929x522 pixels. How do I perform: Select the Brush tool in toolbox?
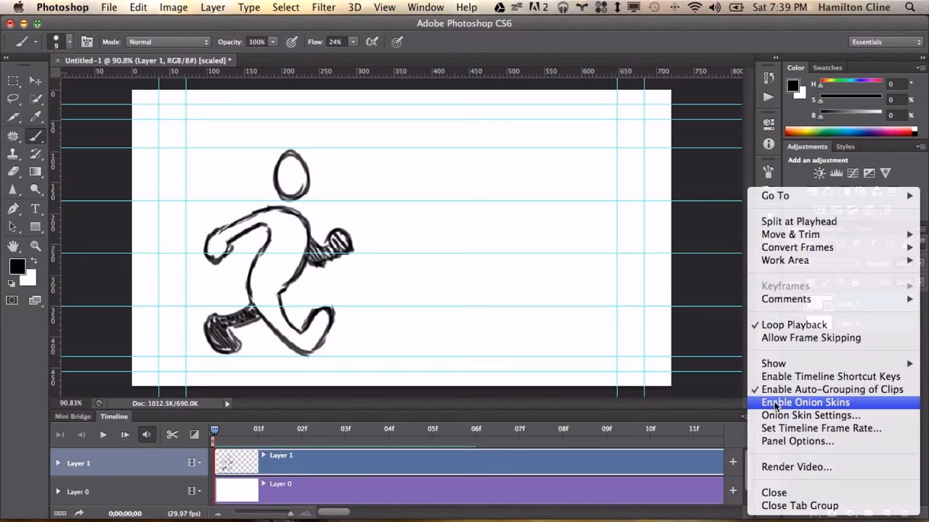(35, 136)
